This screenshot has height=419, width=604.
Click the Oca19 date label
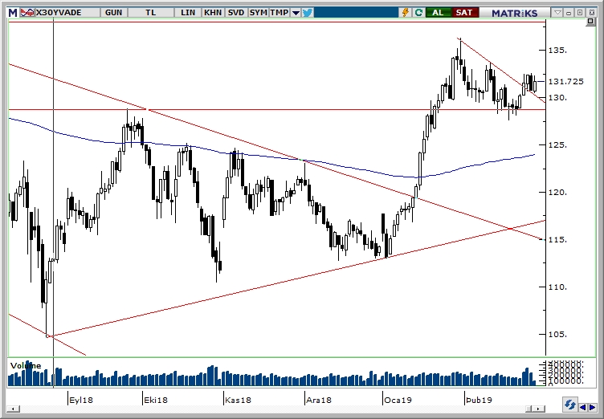(398, 400)
